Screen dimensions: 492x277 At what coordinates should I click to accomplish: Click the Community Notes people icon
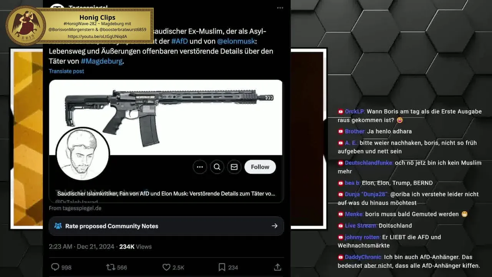[58, 226]
